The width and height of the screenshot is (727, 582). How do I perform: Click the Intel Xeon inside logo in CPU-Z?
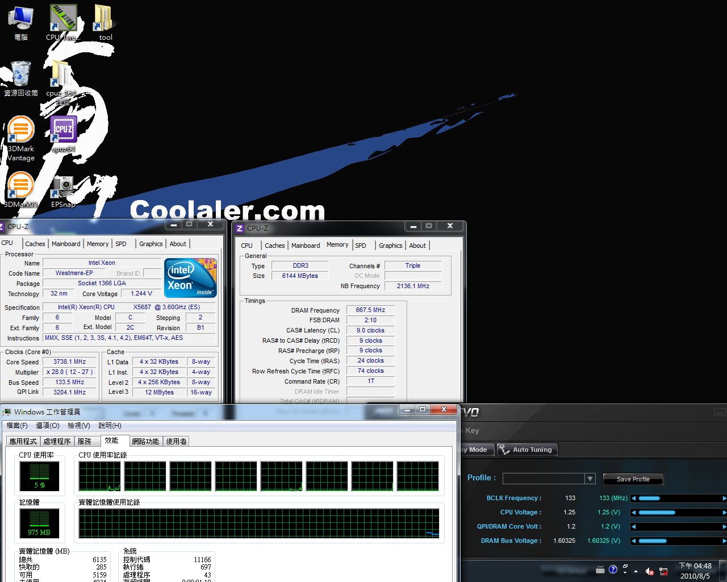click(191, 278)
